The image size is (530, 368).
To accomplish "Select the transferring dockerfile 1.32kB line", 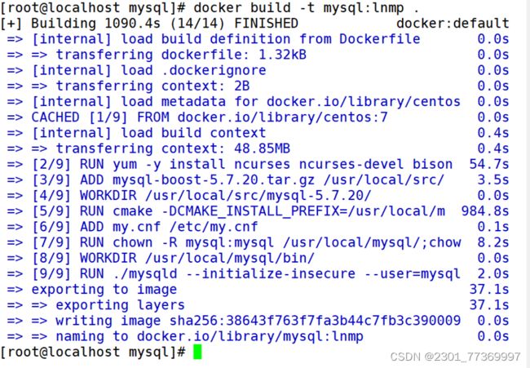I will click(x=258, y=55).
